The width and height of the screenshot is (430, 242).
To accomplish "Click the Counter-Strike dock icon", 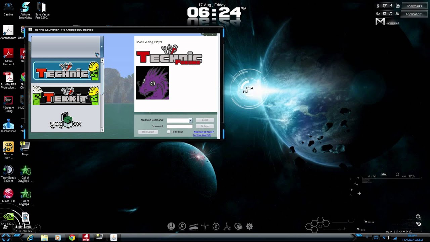I will (x=182, y=226).
